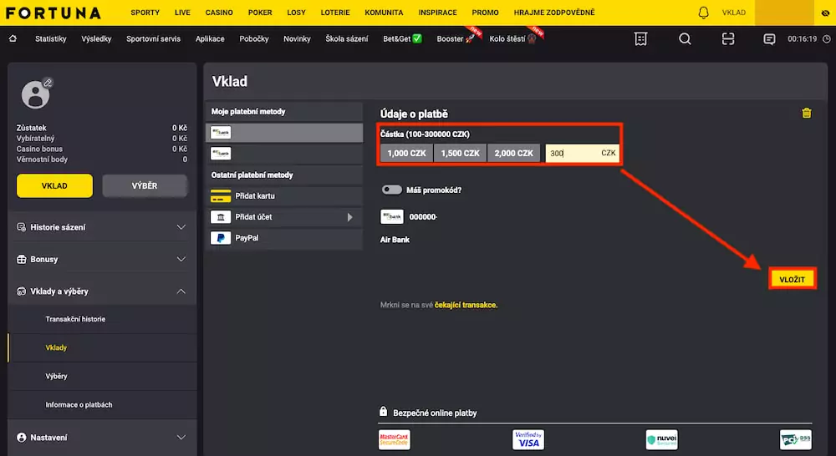Open HRAJME ZODPOVĚDNĚ menu item
836x456 pixels.
(554, 13)
